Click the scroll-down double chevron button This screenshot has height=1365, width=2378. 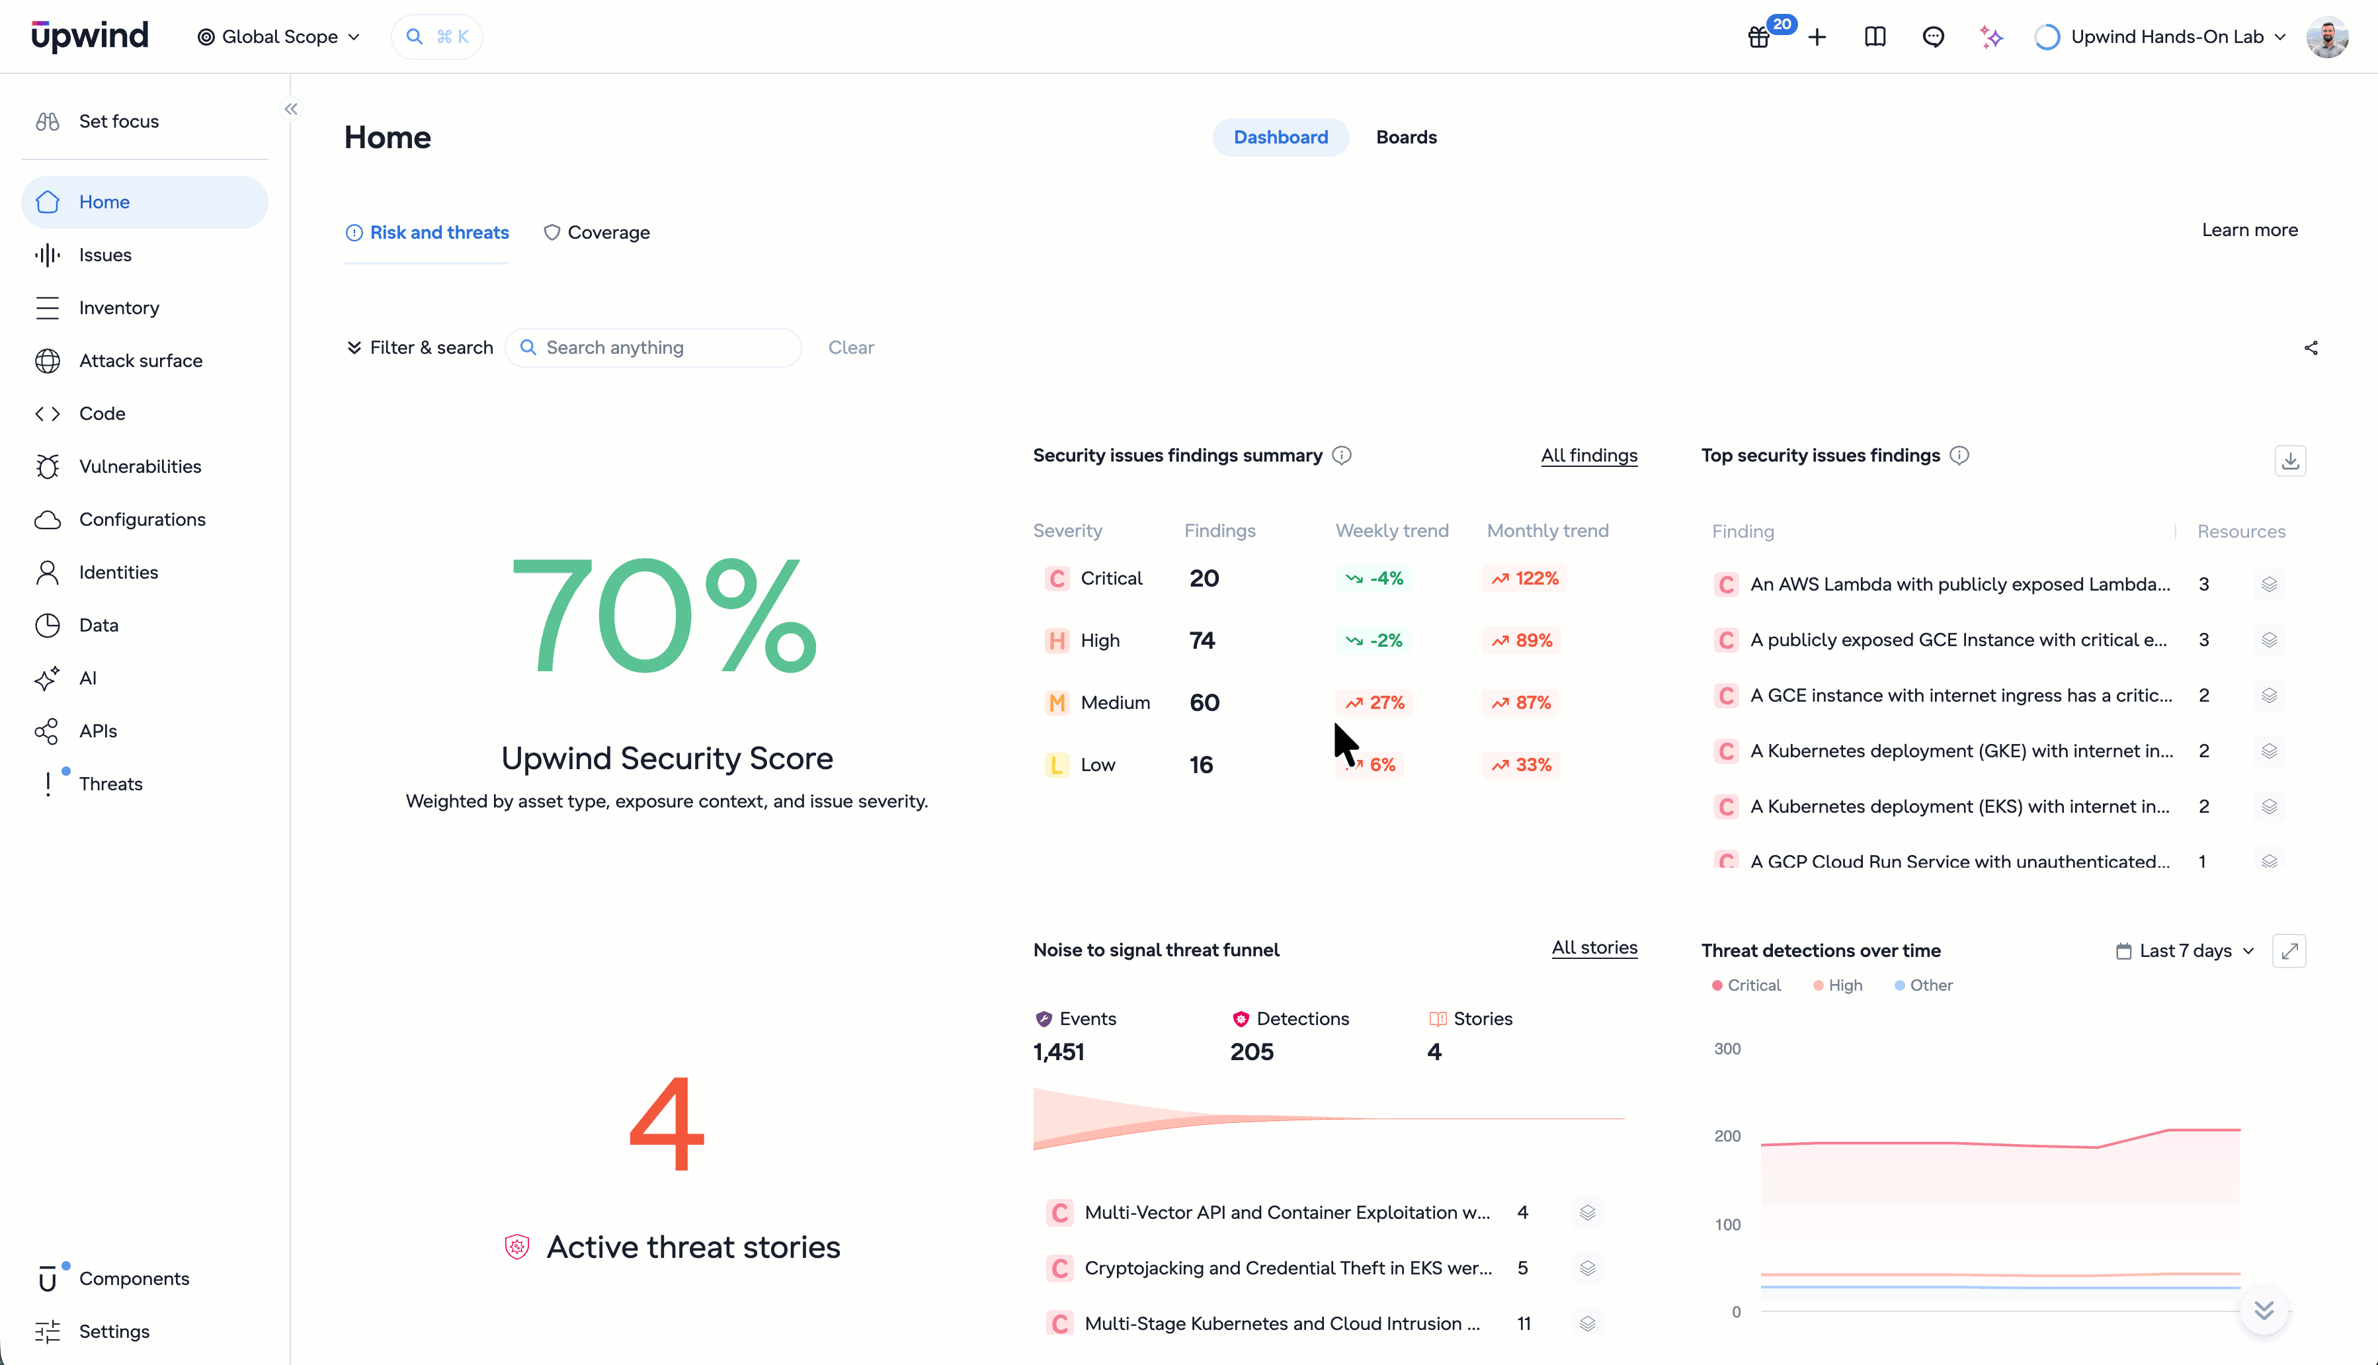pos(2264,1309)
